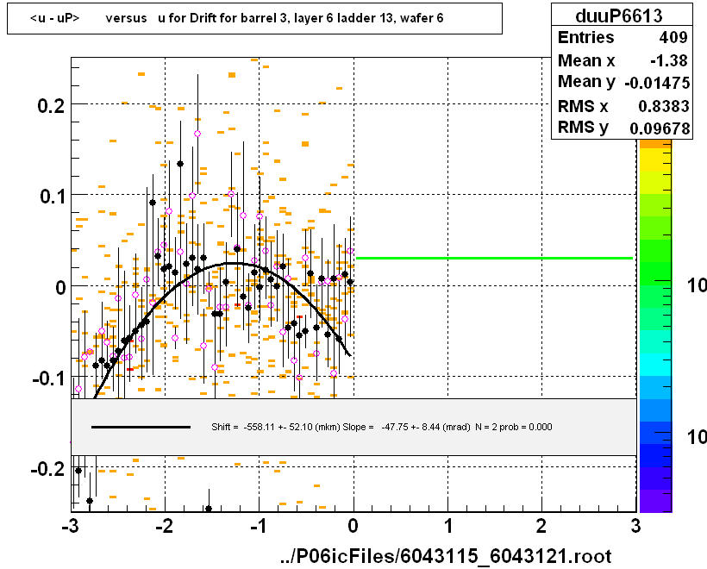Click y-axis label 0

coord(60,287)
